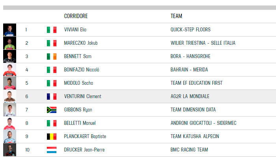276x157 pixels.
Task: Click the Luxembourg flag beside Drucker
Action: 52,150
